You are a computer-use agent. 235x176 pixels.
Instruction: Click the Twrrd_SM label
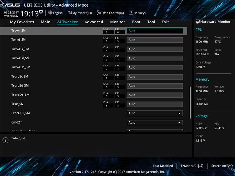click(x=18, y=40)
